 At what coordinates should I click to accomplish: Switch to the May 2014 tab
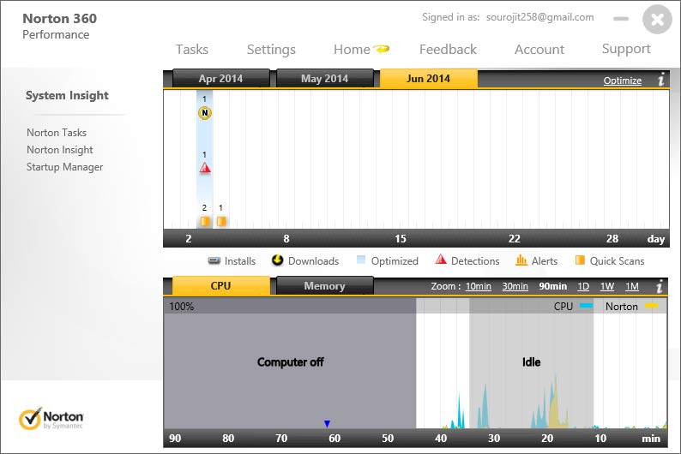324,79
